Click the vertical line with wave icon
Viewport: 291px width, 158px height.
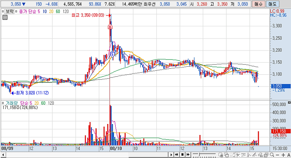click(x=249, y=155)
